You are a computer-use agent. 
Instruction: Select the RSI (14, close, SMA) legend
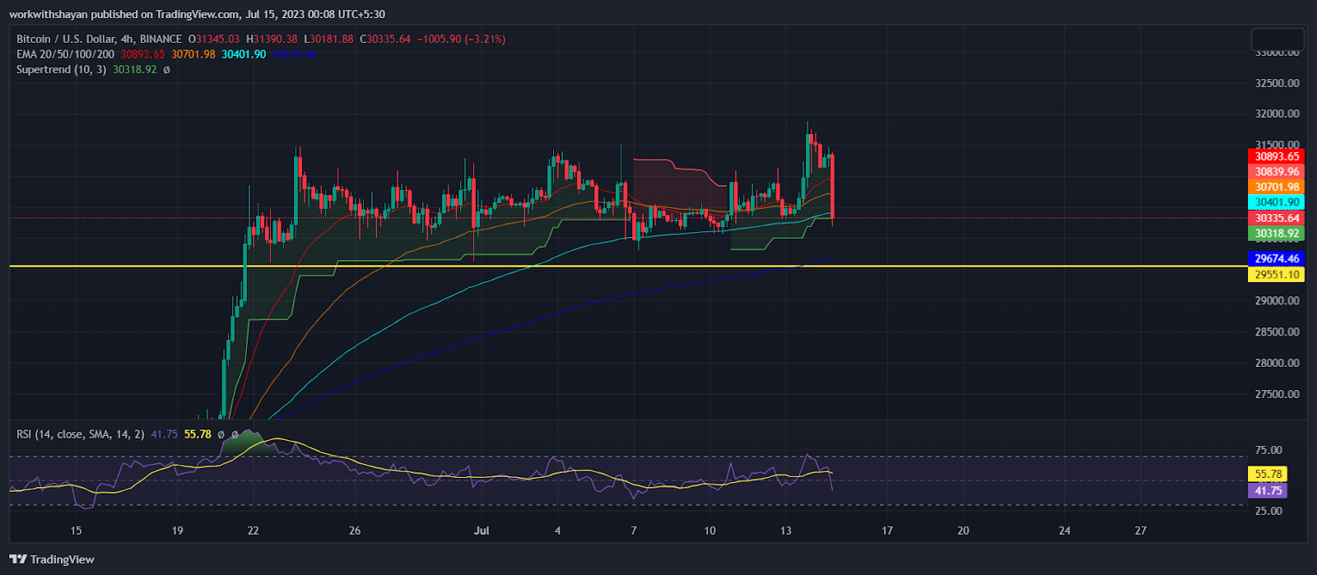pos(81,434)
